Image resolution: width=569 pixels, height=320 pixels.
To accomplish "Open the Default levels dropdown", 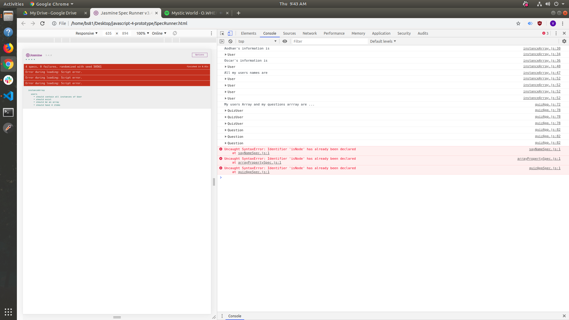I will click(383, 41).
